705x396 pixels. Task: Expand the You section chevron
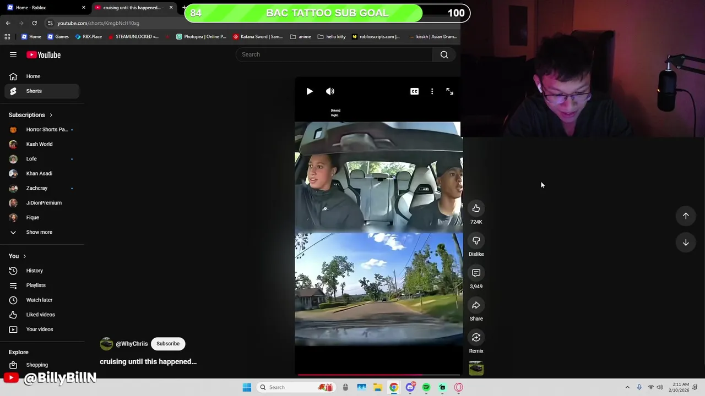coord(24,256)
